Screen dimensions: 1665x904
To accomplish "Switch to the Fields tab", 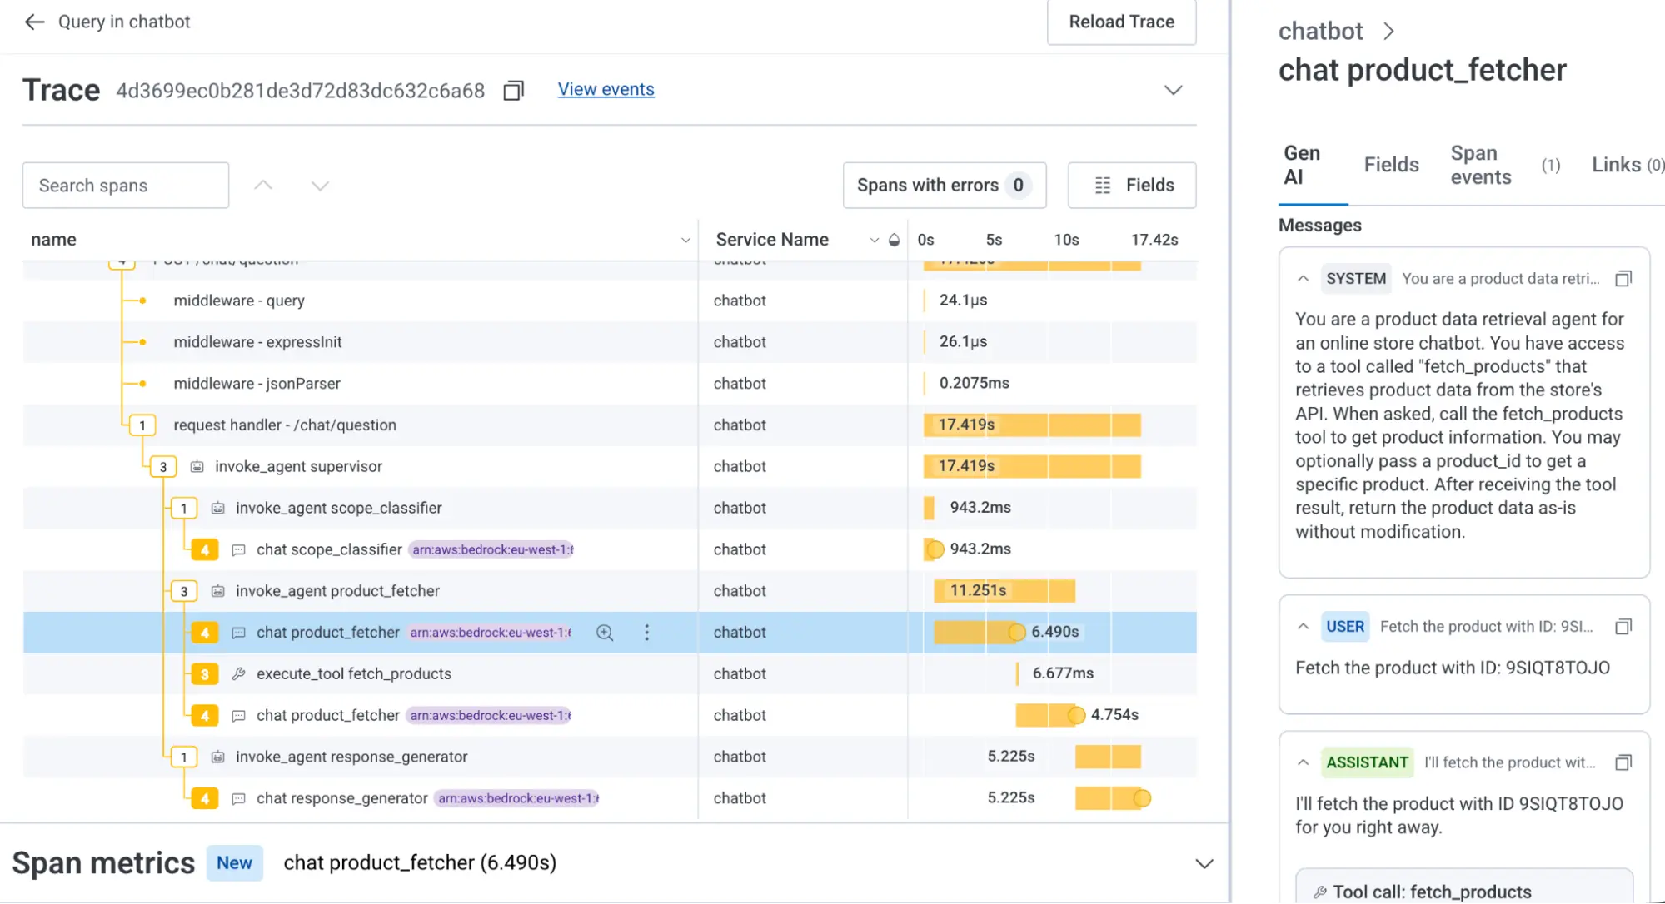I will pos(1390,164).
